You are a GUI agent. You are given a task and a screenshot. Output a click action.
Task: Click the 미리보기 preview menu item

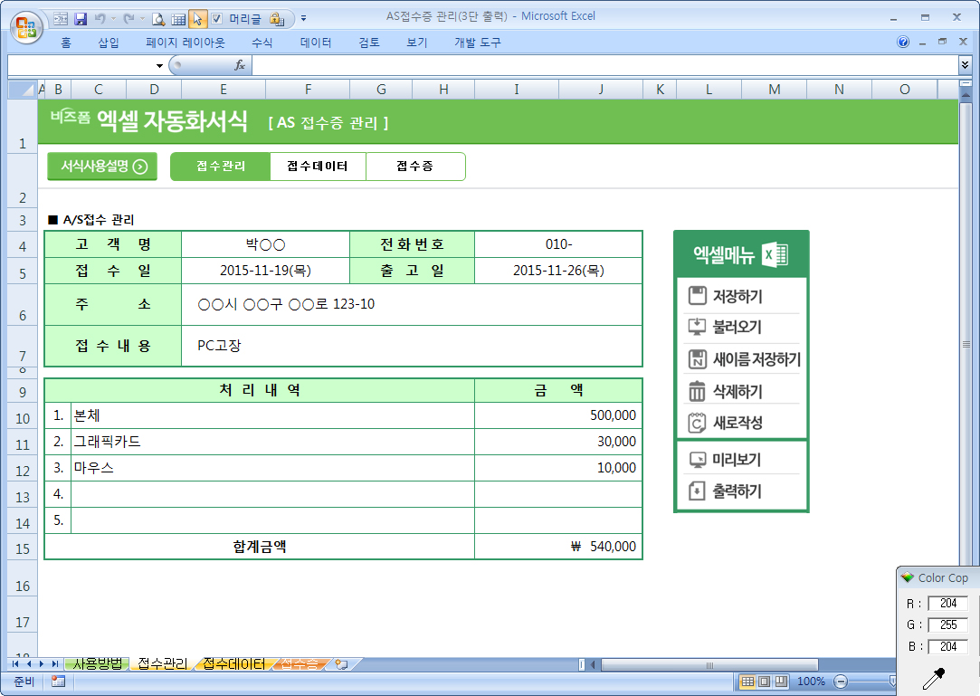point(737,460)
